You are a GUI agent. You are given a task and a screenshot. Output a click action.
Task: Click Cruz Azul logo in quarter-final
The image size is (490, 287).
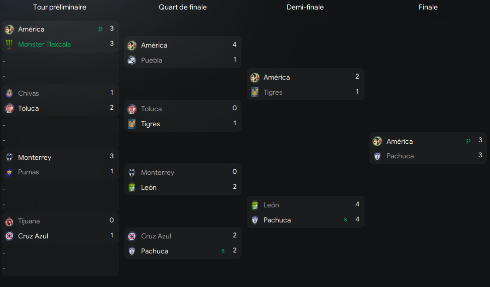coord(132,236)
